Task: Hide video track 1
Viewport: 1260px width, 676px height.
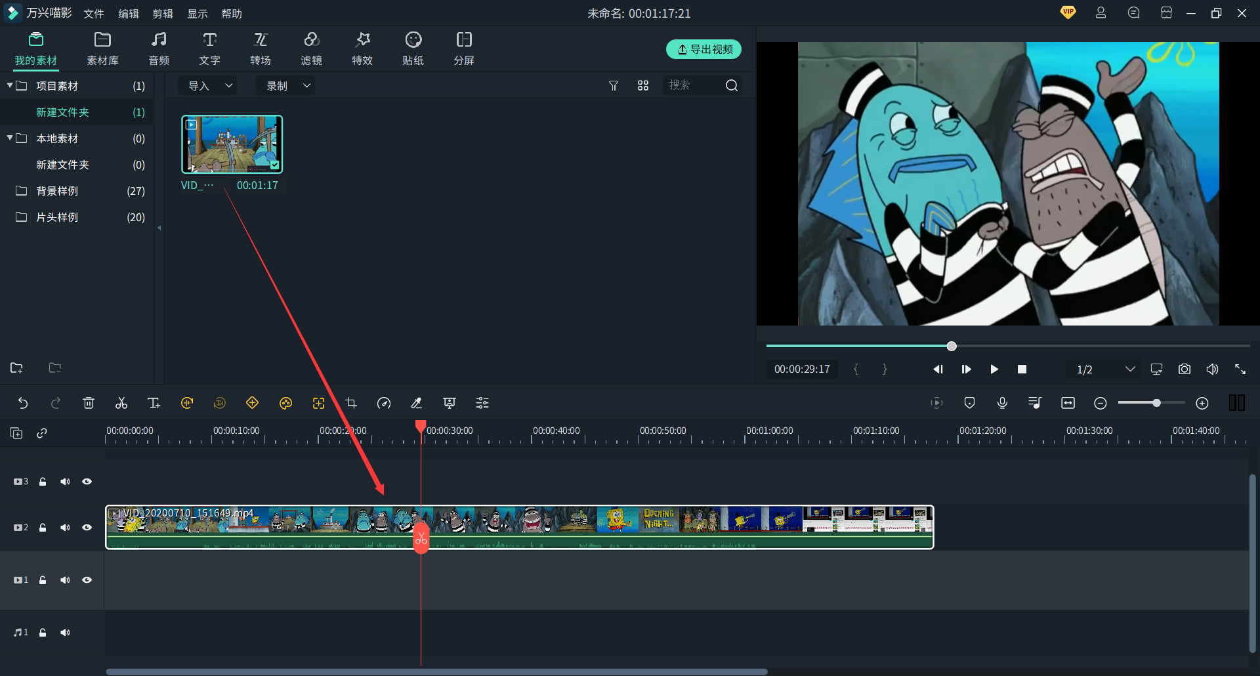Action: tap(87, 580)
